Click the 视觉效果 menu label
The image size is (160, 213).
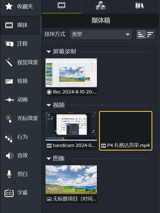coord(28,62)
